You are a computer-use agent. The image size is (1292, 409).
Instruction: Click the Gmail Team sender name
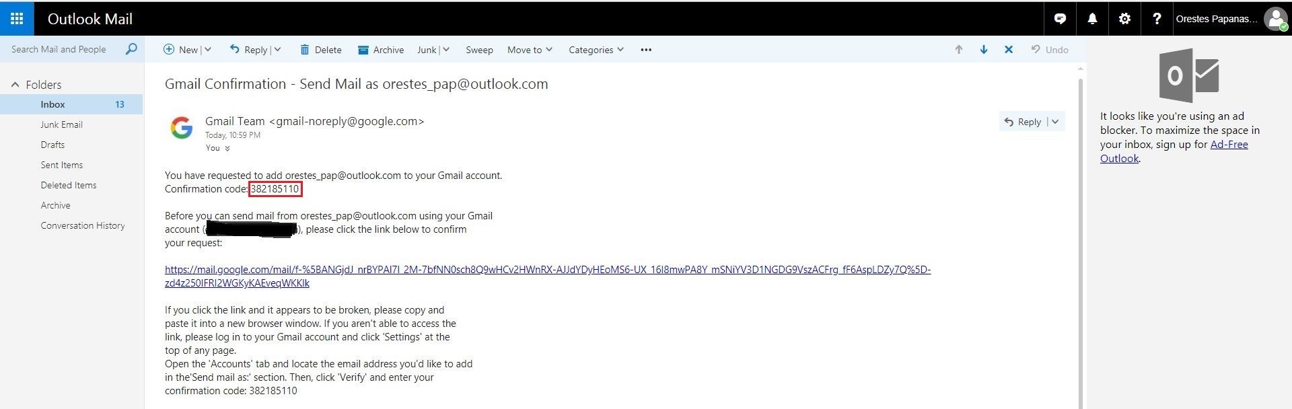pos(235,121)
